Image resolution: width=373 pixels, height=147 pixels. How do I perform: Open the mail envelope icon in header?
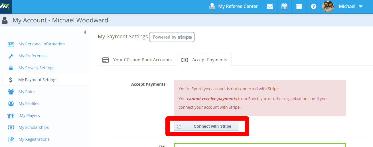270,7
